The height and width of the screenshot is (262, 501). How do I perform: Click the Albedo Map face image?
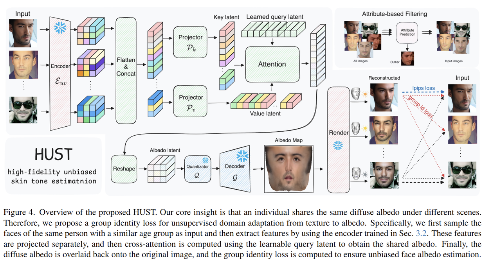[x=289, y=168]
